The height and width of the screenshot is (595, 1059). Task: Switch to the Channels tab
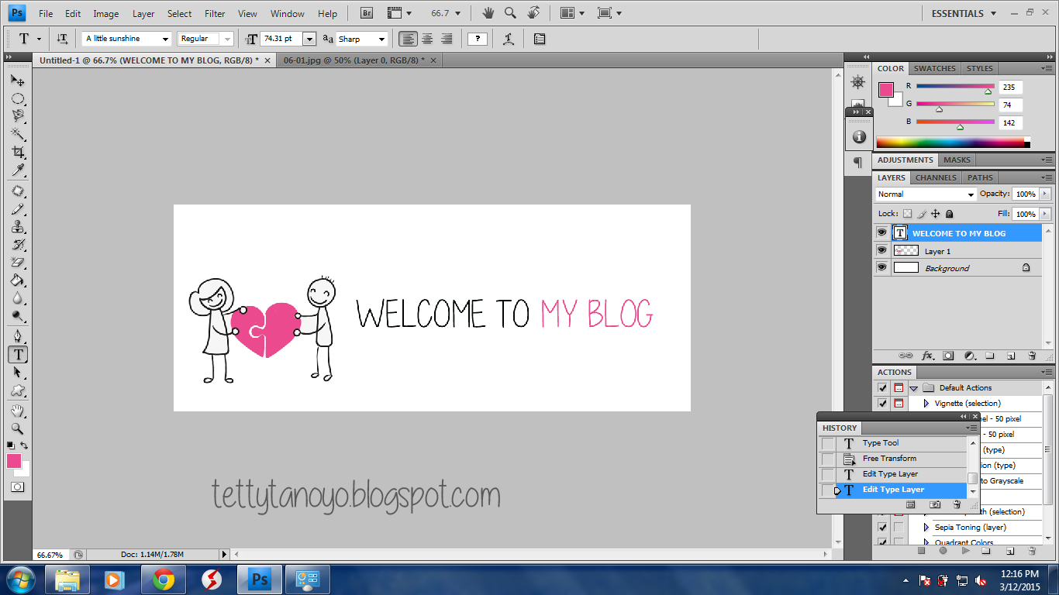936,177
